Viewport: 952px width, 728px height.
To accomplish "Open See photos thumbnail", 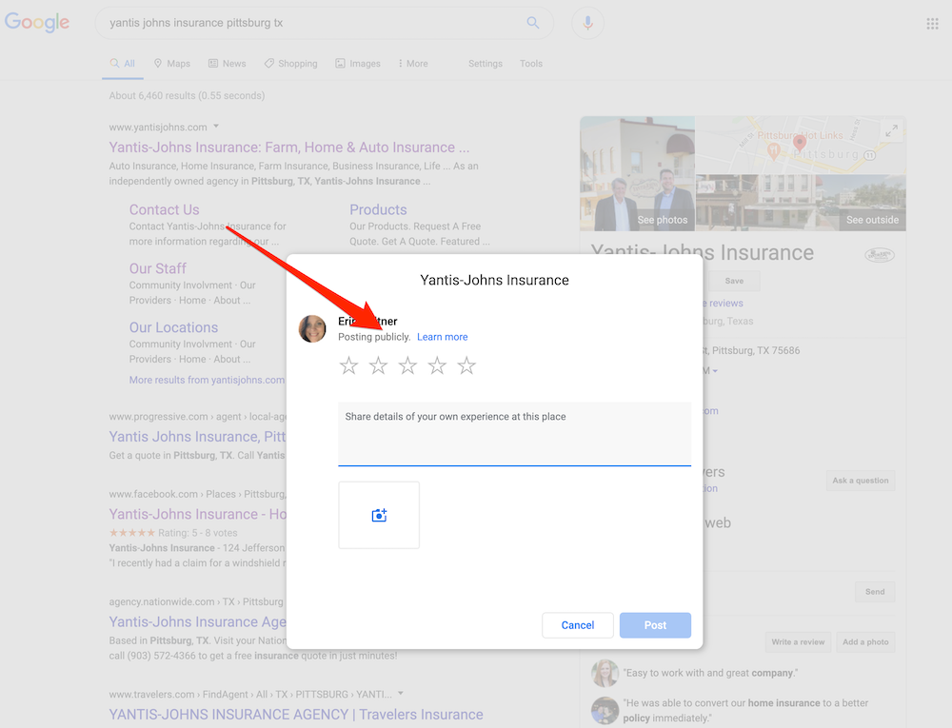I will coord(638,173).
